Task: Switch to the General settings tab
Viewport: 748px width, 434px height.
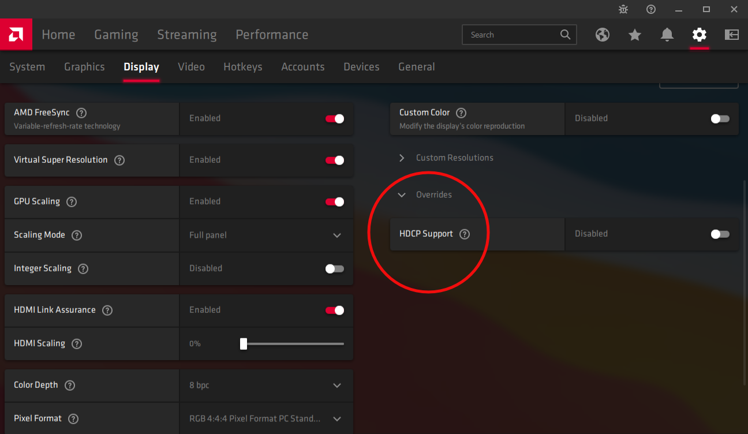Action: click(417, 67)
